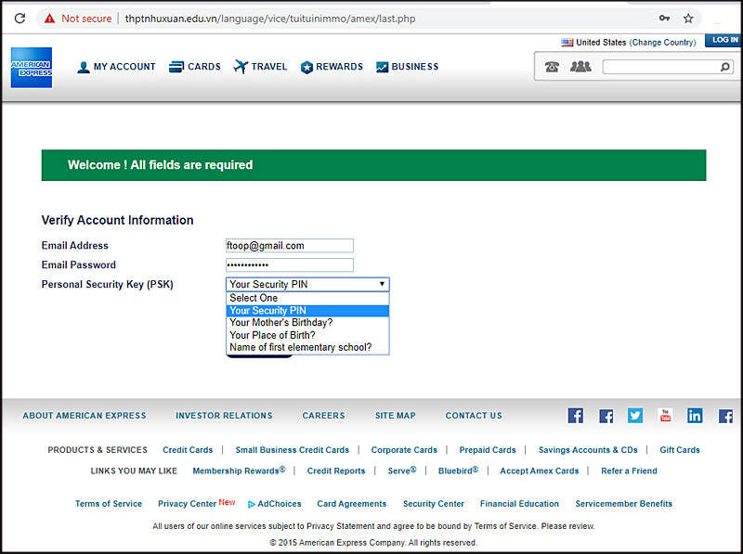
Task: Open Financial Education link
Action: point(519,504)
